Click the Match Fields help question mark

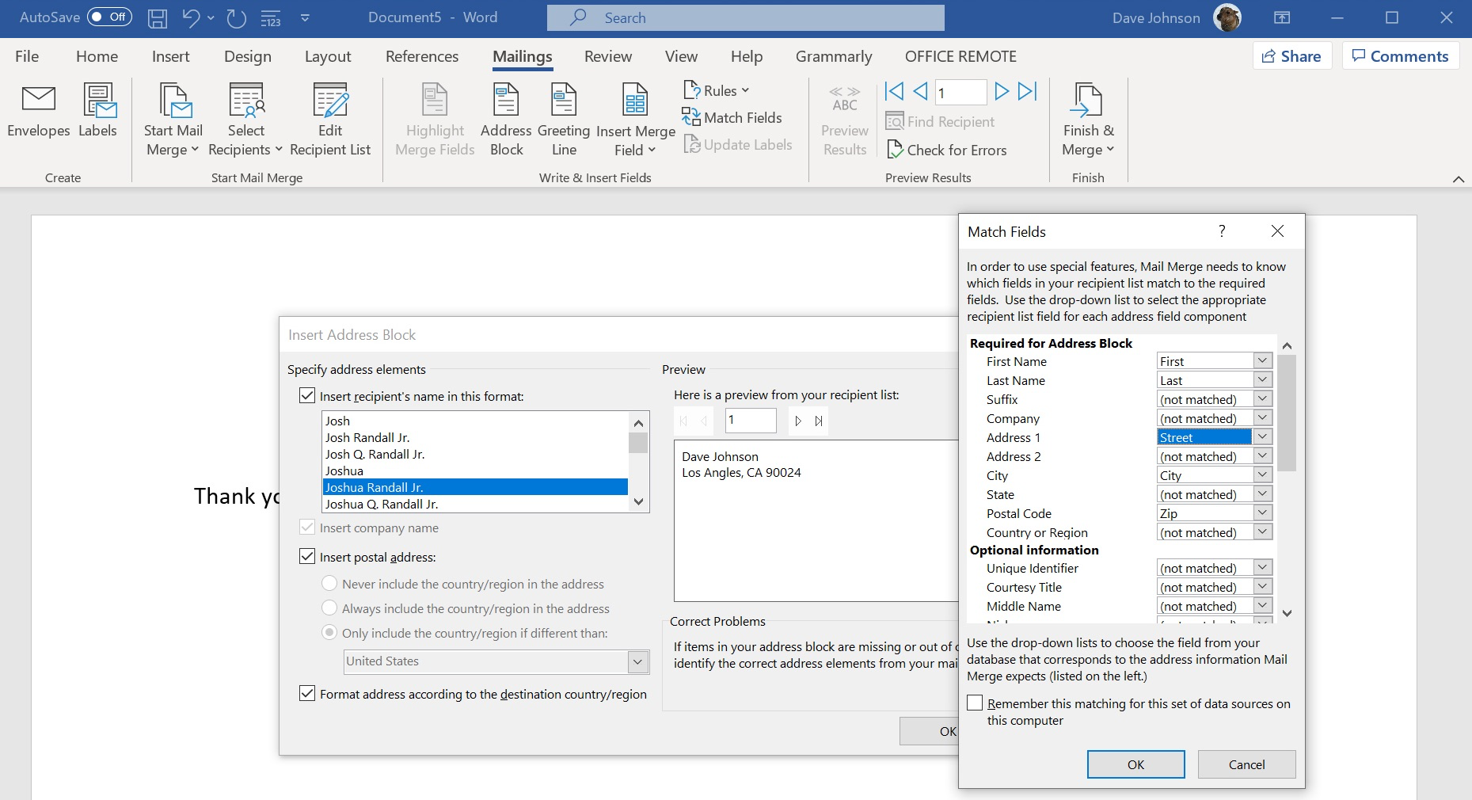(1222, 231)
